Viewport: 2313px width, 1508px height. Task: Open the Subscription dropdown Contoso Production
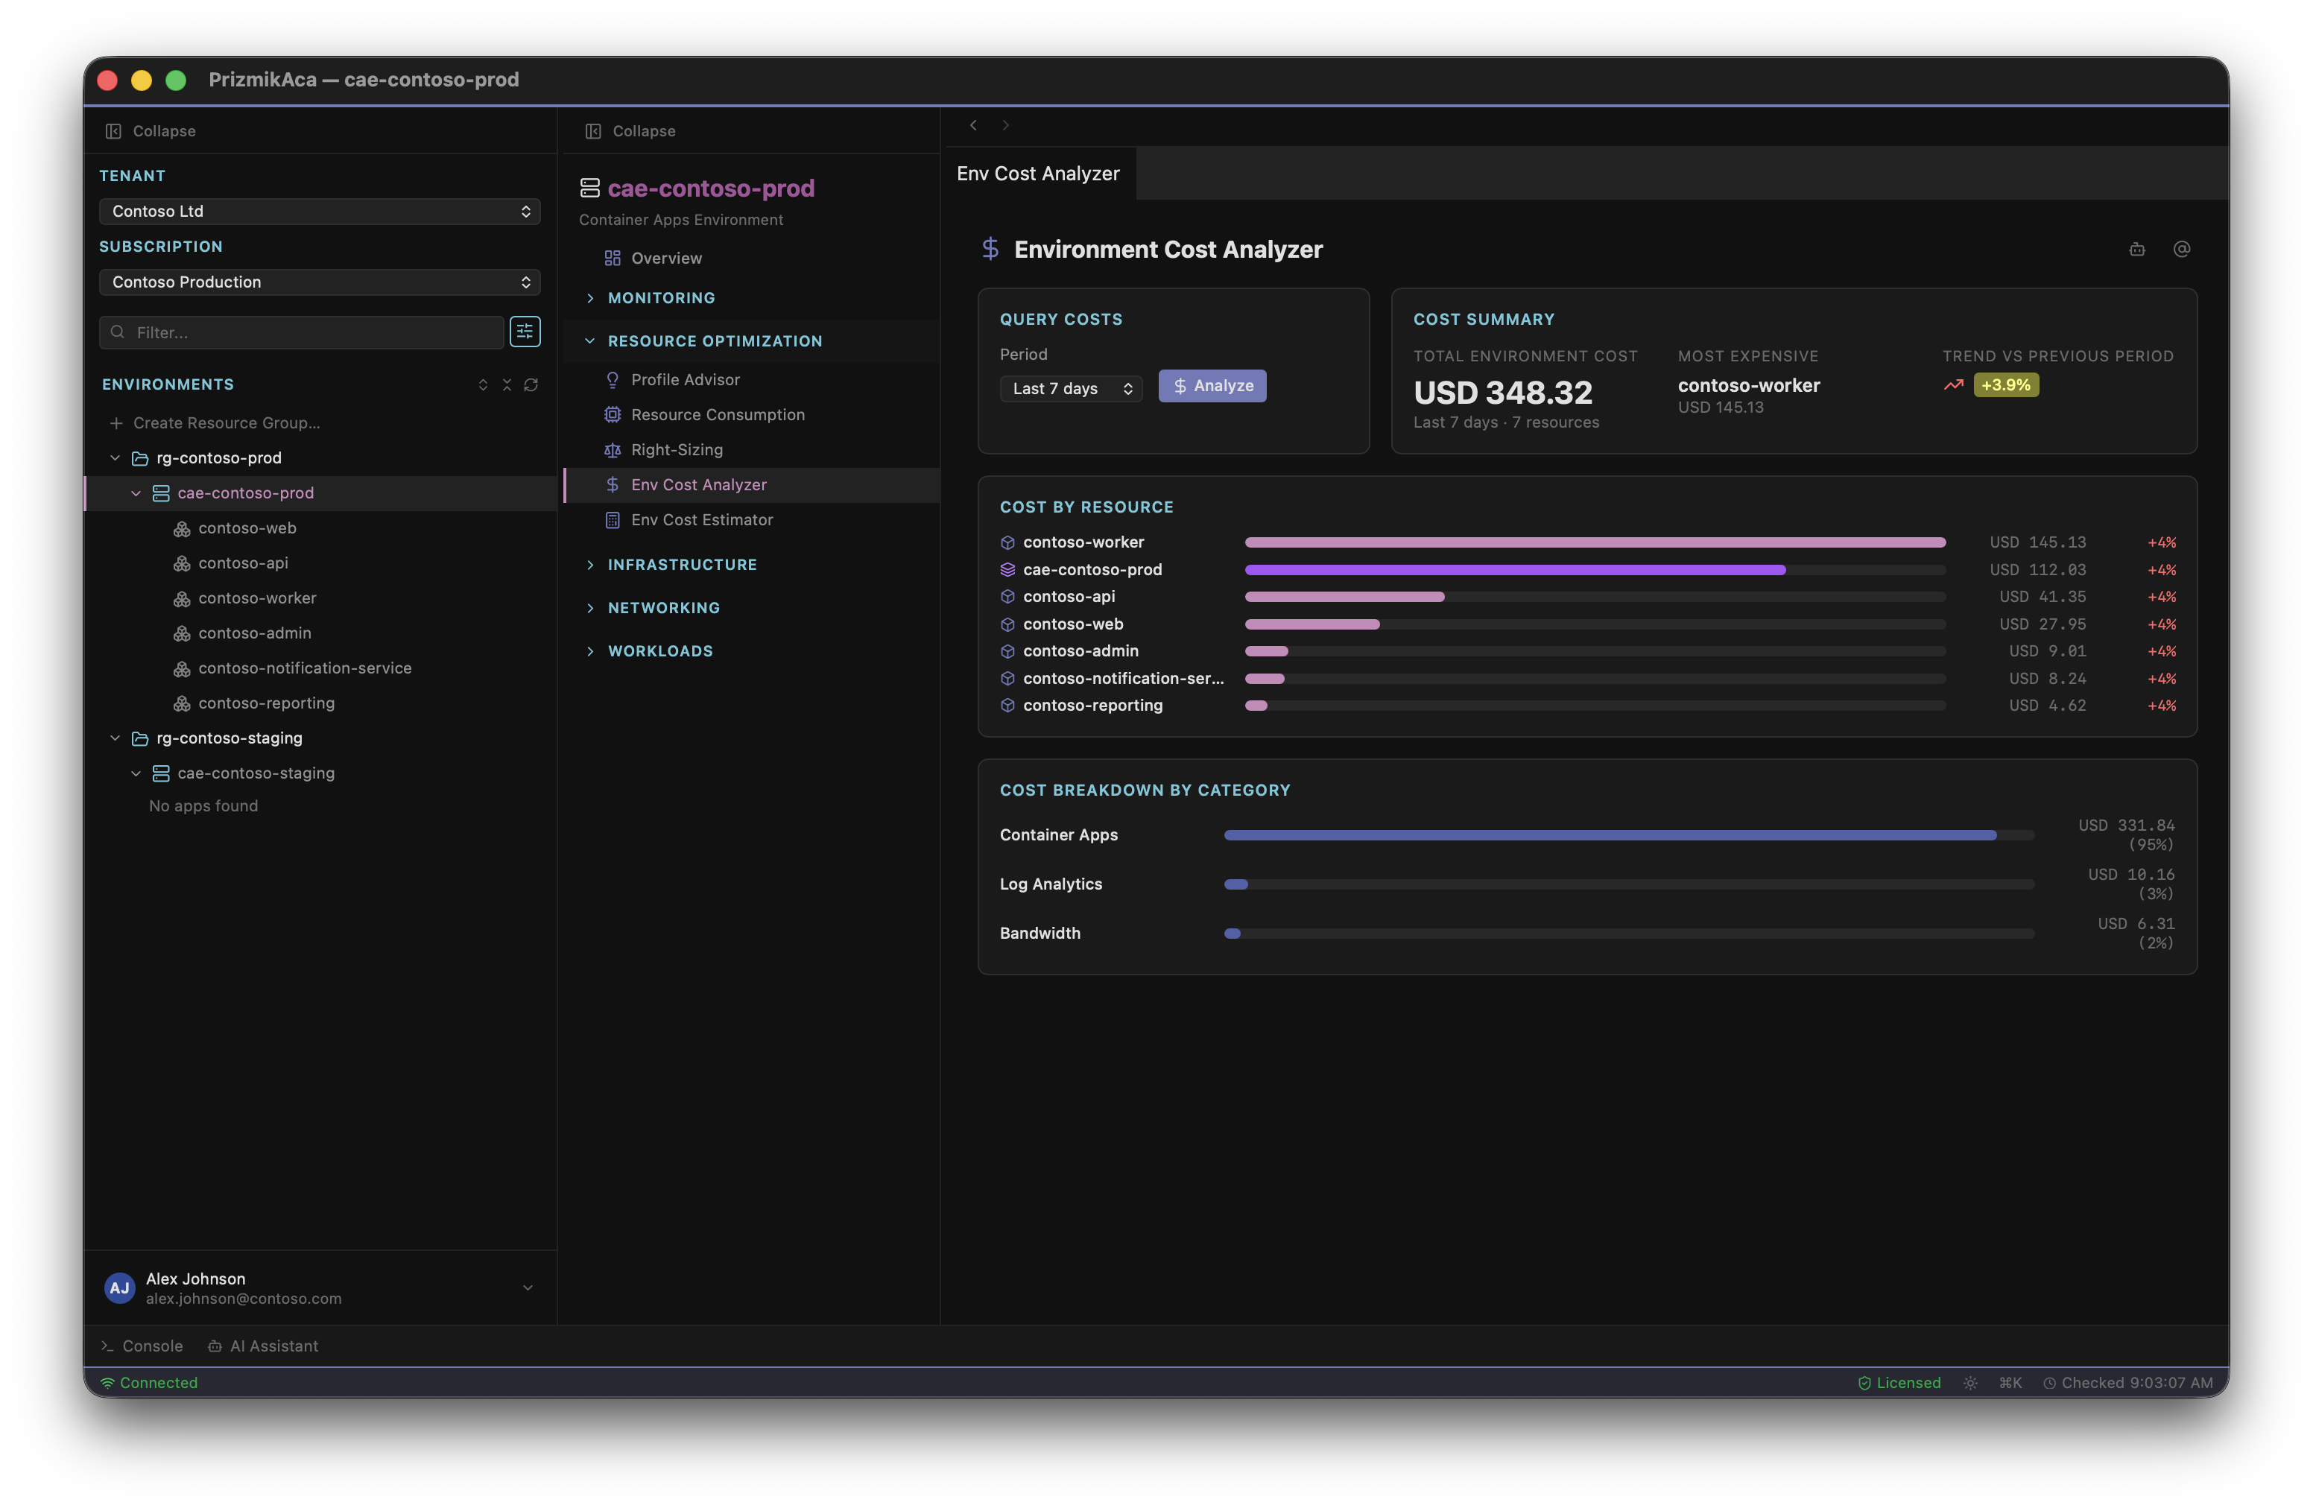coord(320,282)
